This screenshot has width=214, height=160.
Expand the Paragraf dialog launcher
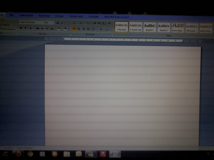(111, 34)
